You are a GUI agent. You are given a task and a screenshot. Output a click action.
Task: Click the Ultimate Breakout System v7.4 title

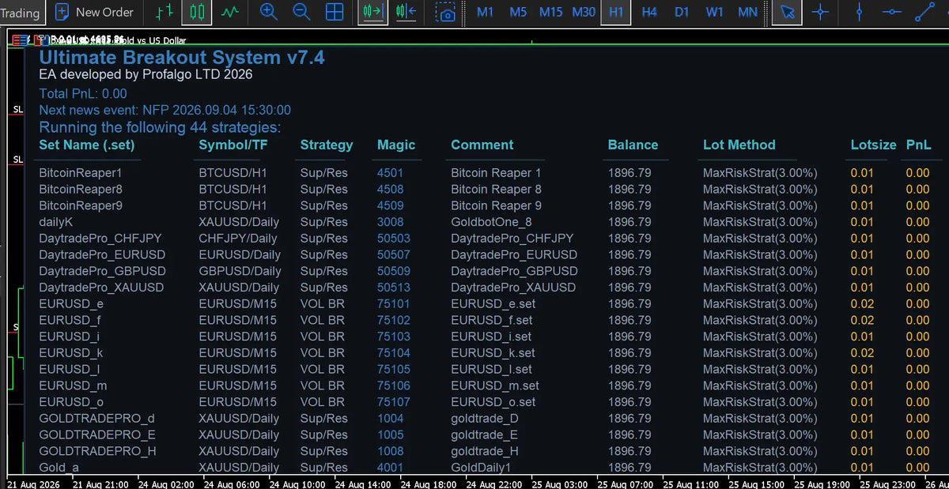click(182, 57)
